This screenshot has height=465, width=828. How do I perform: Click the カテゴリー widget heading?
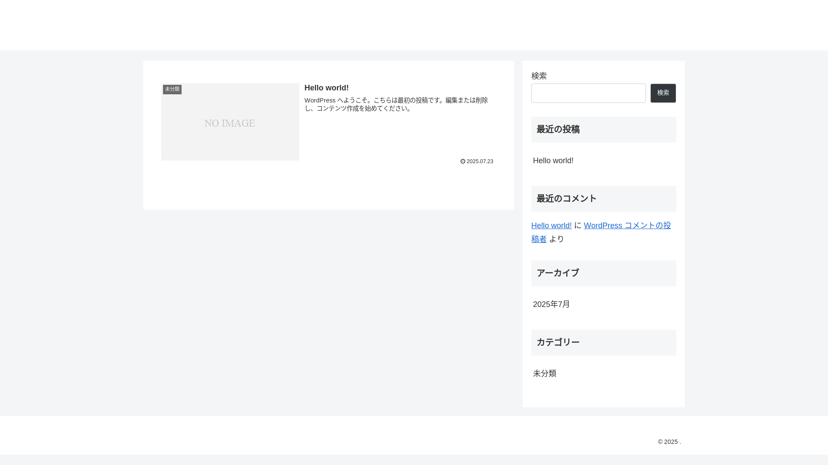(x=603, y=343)
